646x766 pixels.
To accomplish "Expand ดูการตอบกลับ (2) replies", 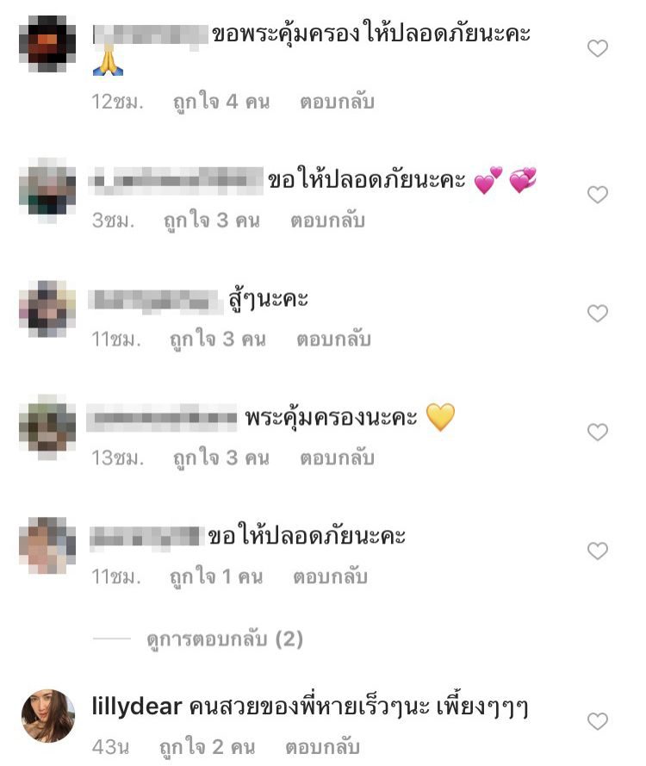I will tap(225, 639).
